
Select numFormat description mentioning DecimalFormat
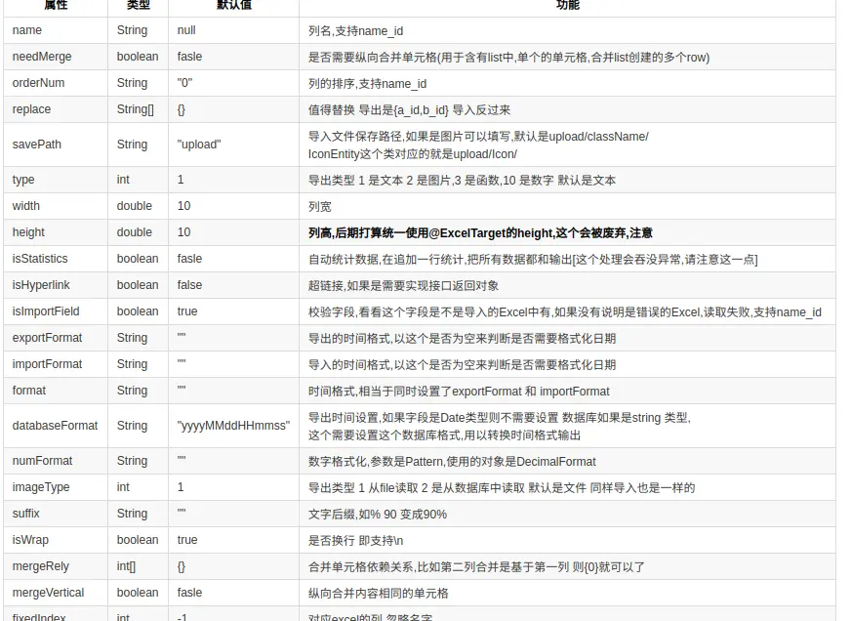click(x=452, y=462)
